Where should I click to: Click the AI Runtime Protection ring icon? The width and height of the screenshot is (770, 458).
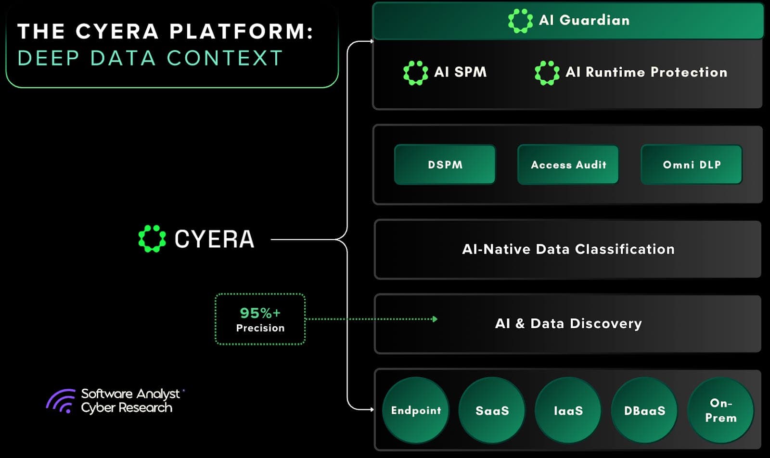(547, 73)
